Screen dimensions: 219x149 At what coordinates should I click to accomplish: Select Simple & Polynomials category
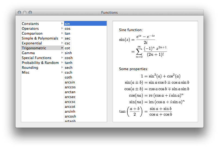(40, 38)
